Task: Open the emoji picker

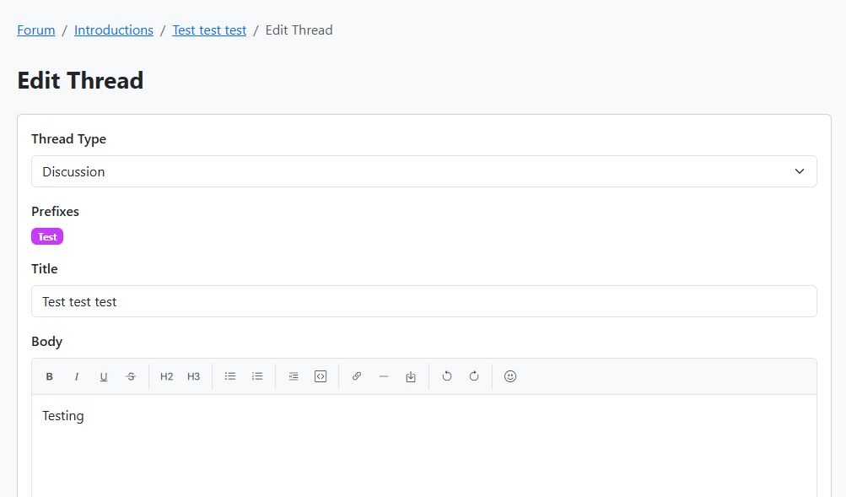Action: tap(510, 375)
